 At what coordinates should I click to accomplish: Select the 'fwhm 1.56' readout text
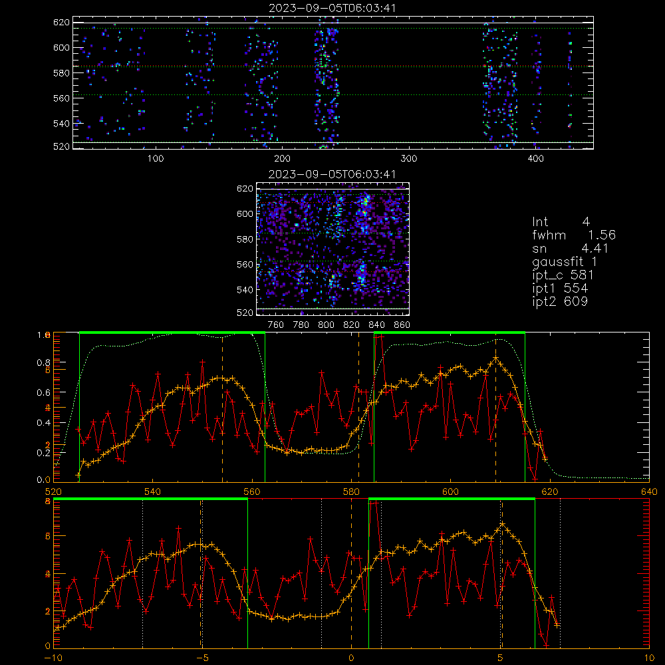pyautogui.click(x=574, y=235)
